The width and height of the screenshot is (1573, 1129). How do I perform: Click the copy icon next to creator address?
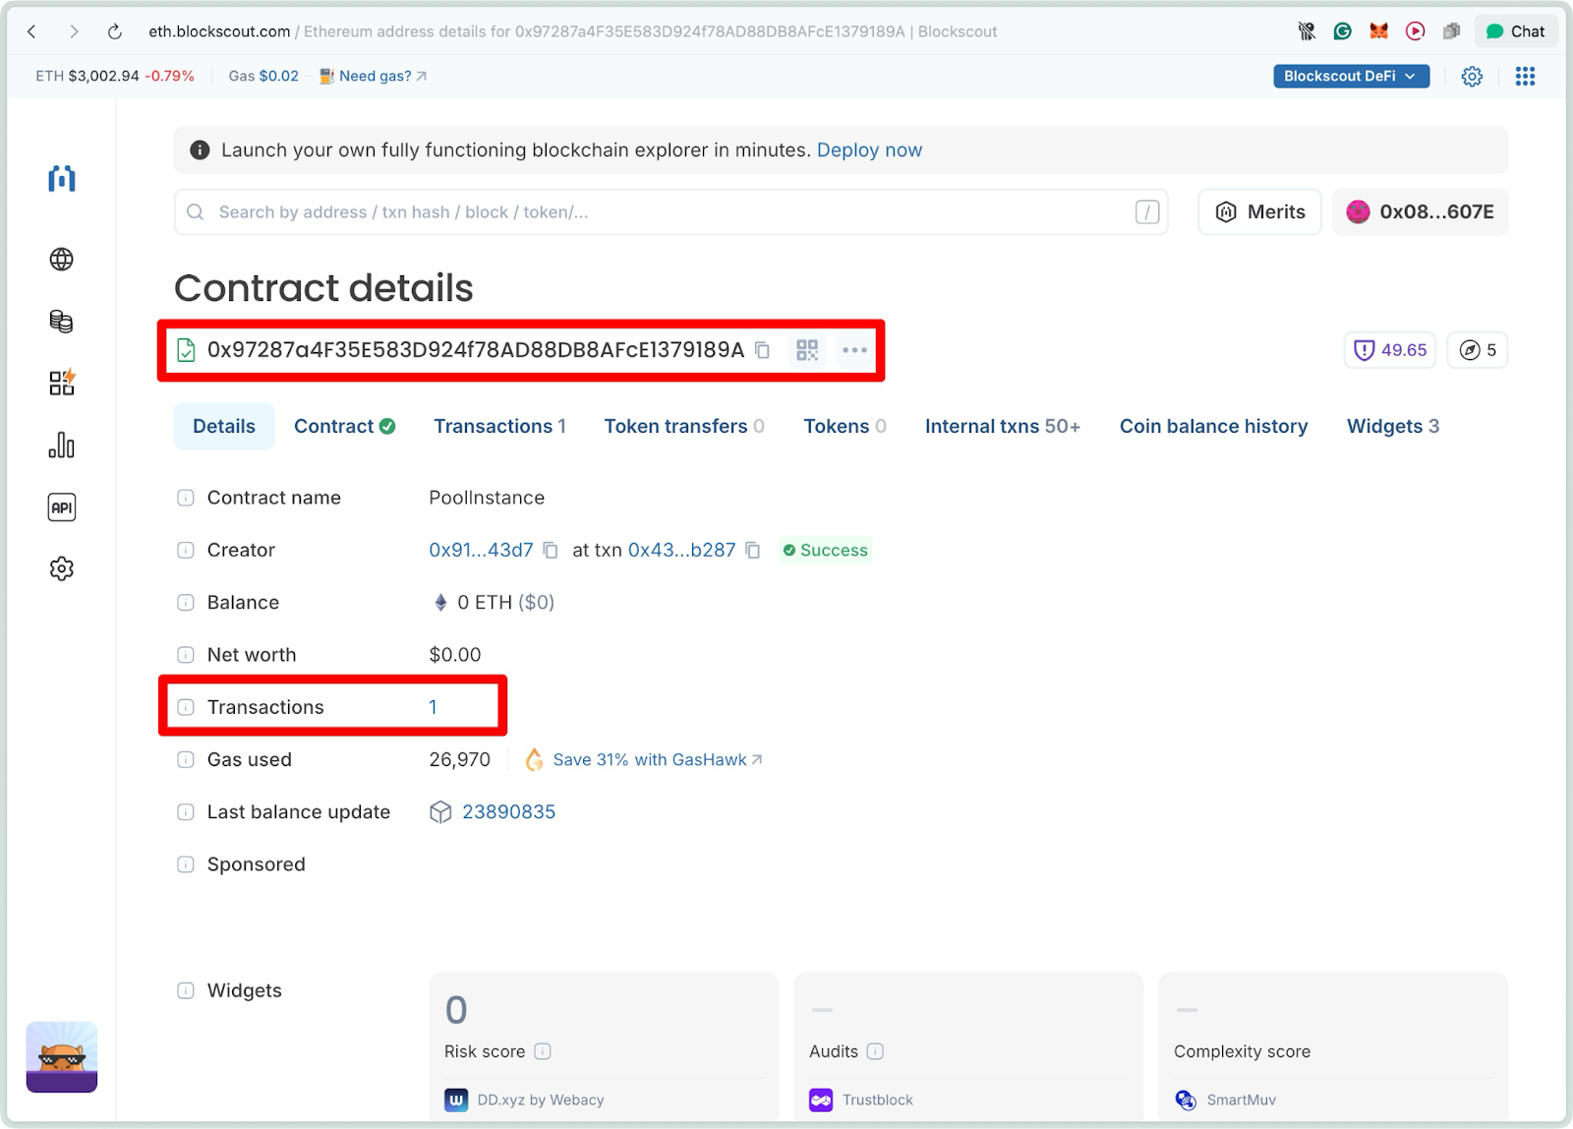(x=551, y=550)
